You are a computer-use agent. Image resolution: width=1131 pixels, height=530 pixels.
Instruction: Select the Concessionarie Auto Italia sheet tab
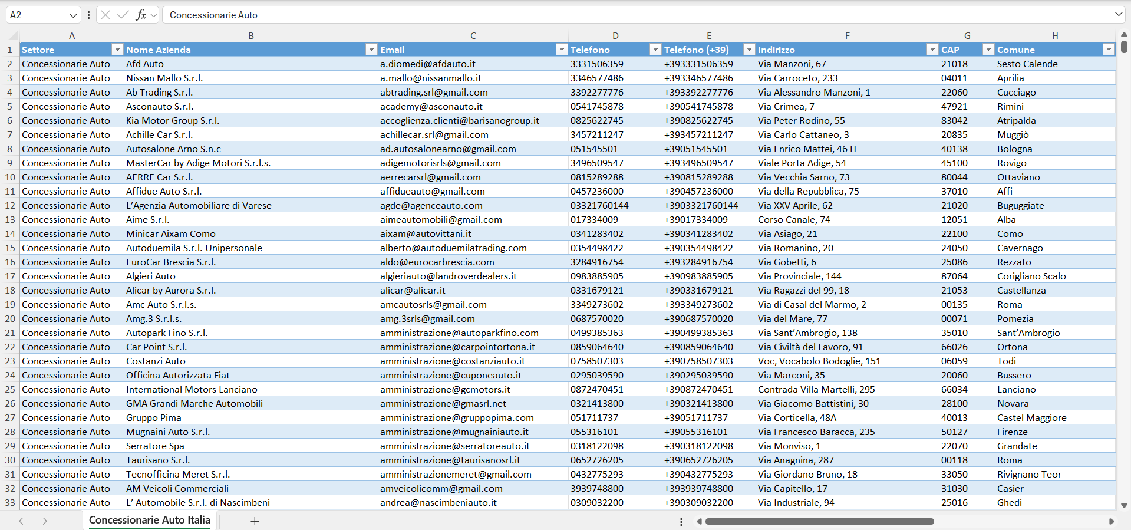(x=150, y=520)
